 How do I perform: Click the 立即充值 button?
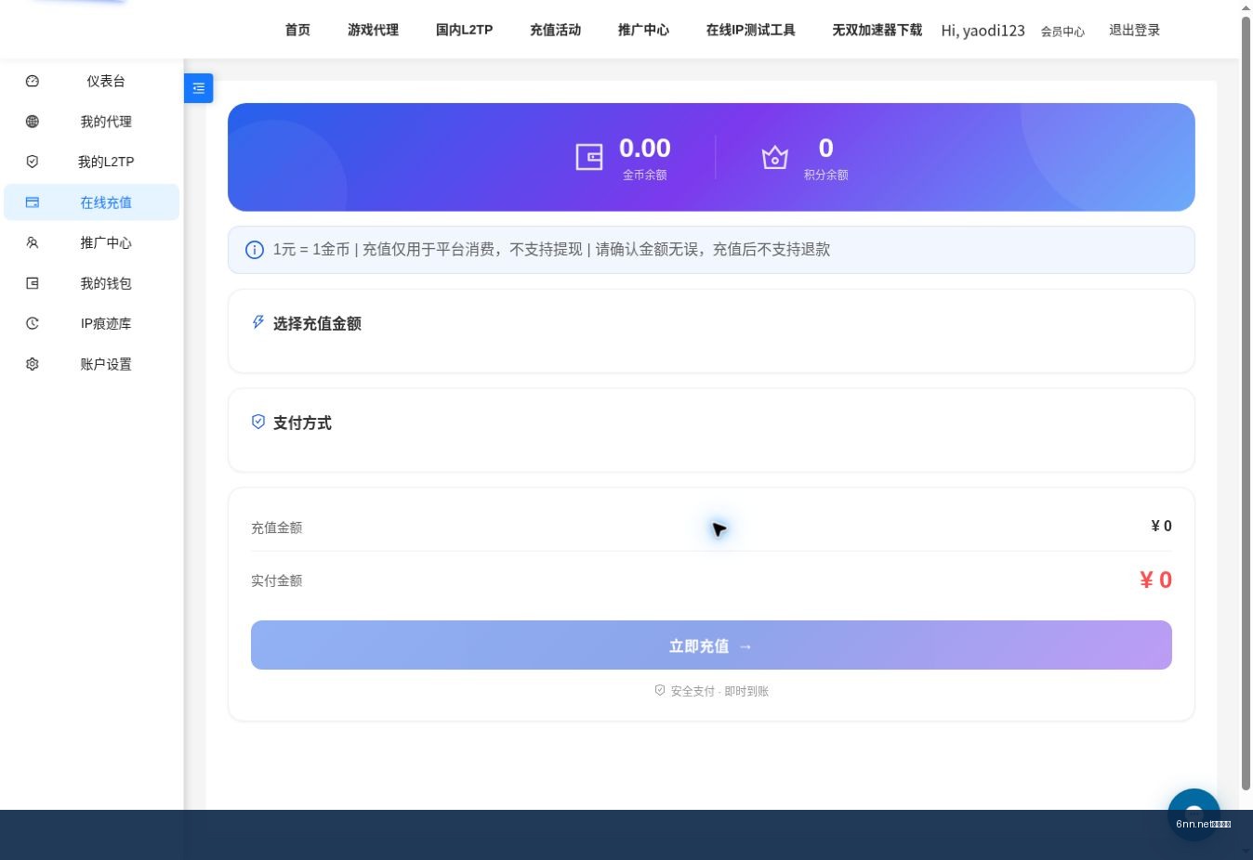711,645
